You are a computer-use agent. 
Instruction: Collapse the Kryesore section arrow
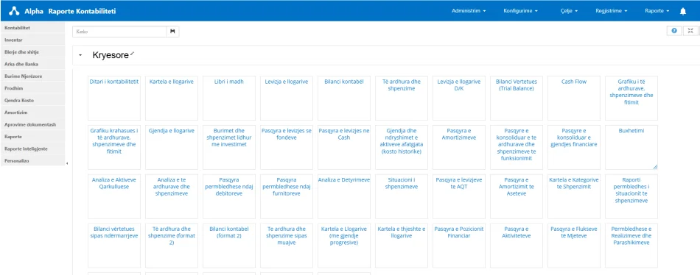(80, 56)
